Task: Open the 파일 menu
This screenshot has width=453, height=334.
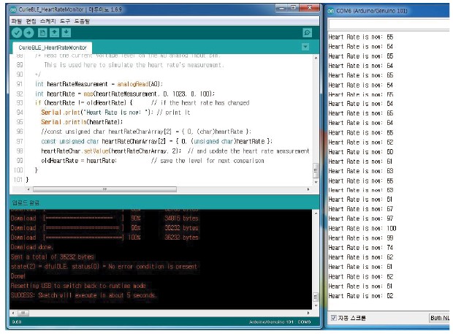Action: [17, 21]
